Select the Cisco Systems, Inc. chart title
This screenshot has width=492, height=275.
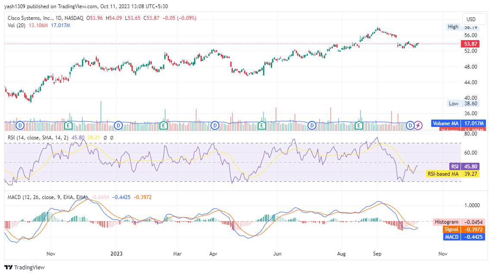pos(46,18)
